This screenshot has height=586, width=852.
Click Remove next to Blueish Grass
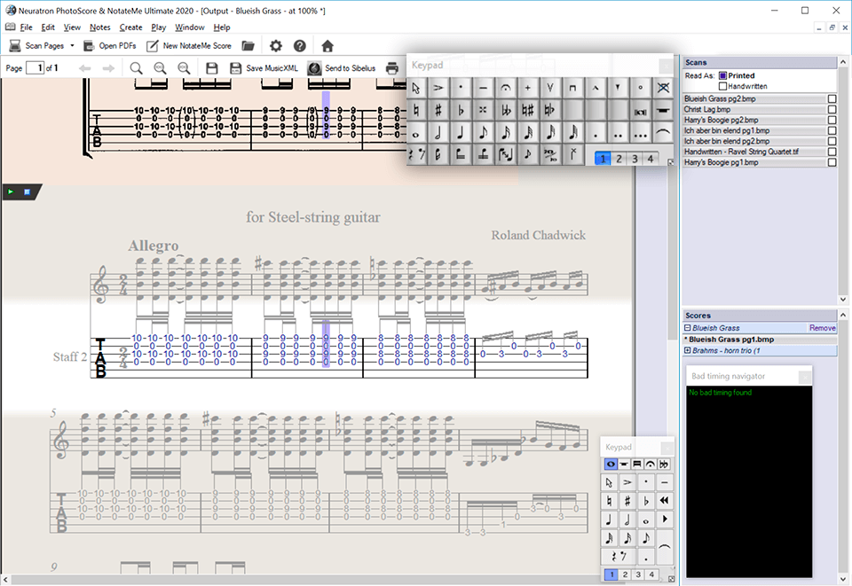(822, 328)
